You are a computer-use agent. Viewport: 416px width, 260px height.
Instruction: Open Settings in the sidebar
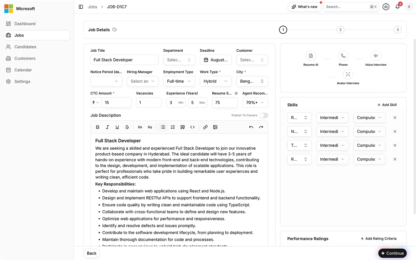coord(37,82)
